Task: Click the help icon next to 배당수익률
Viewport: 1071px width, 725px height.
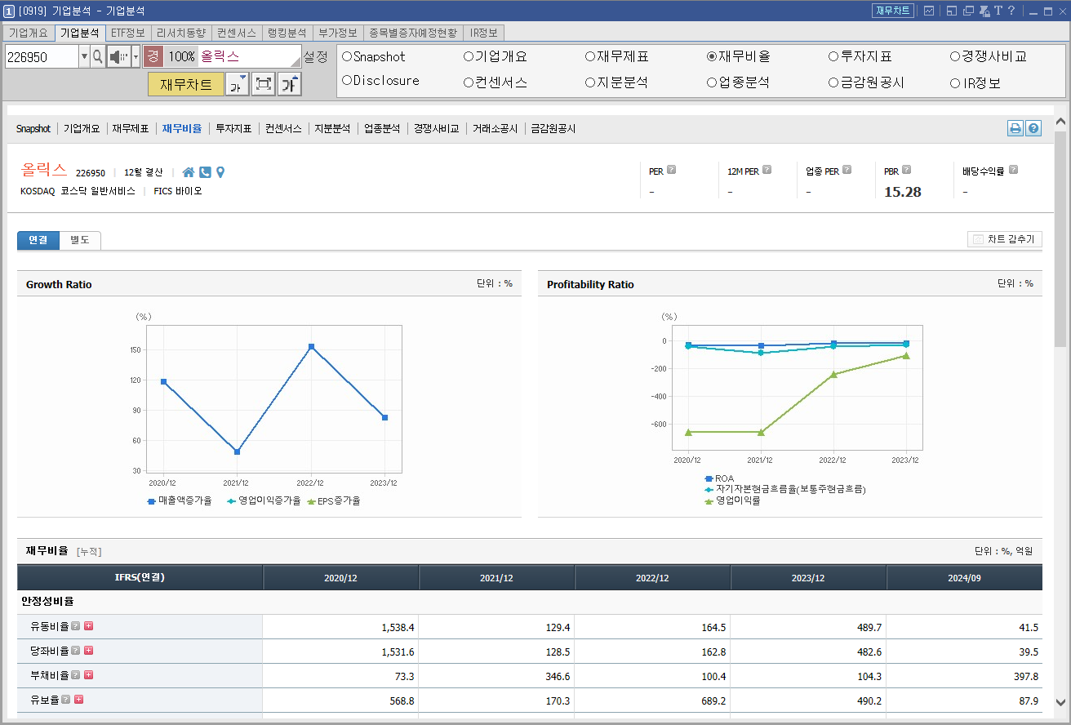Action: pyautogui.click(x=1013, y=171)
